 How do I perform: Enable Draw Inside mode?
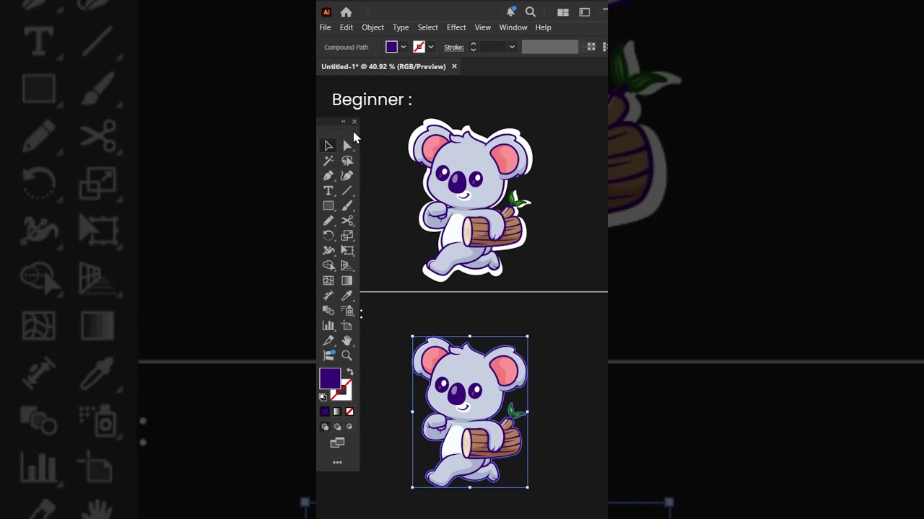pyautogui.click(x=349, y=427)
